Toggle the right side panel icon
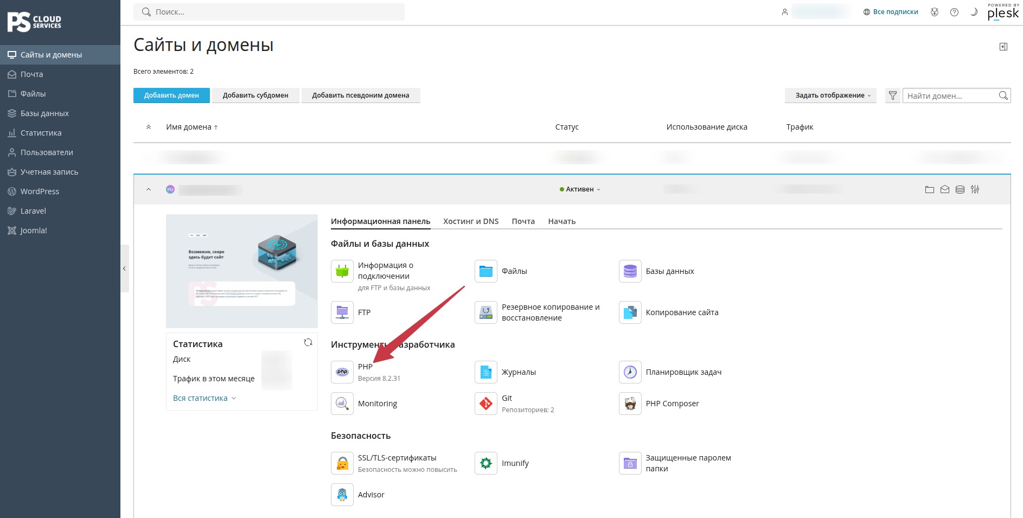Image resolution: width=1023 pixels, height=518 pixels. click(x=1003, y=47)
